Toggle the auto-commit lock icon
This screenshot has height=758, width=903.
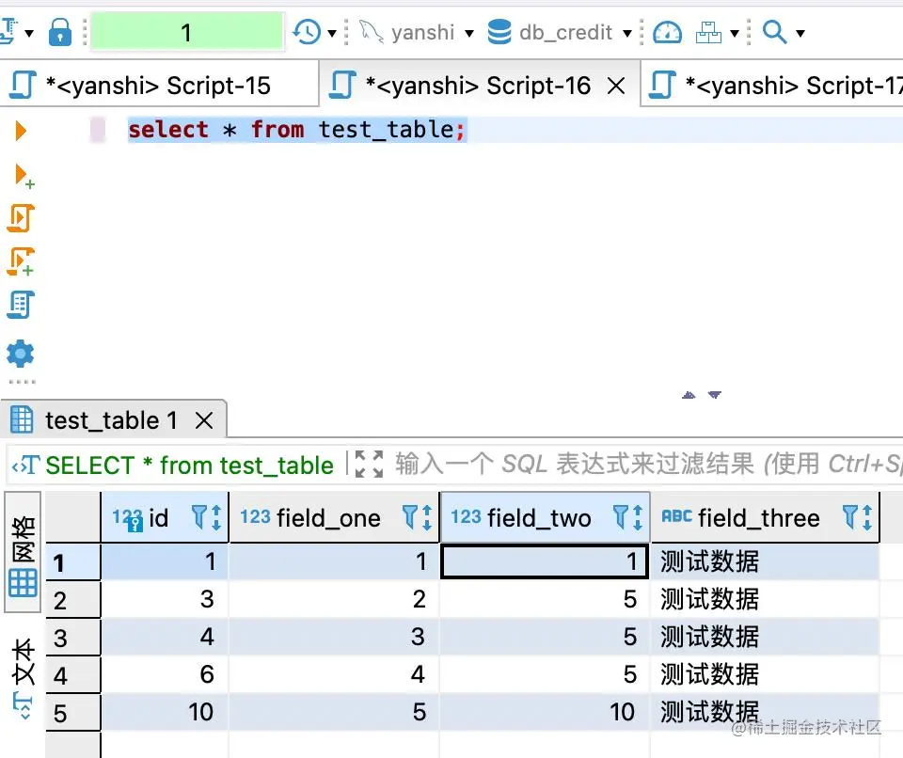click(60, 31)
